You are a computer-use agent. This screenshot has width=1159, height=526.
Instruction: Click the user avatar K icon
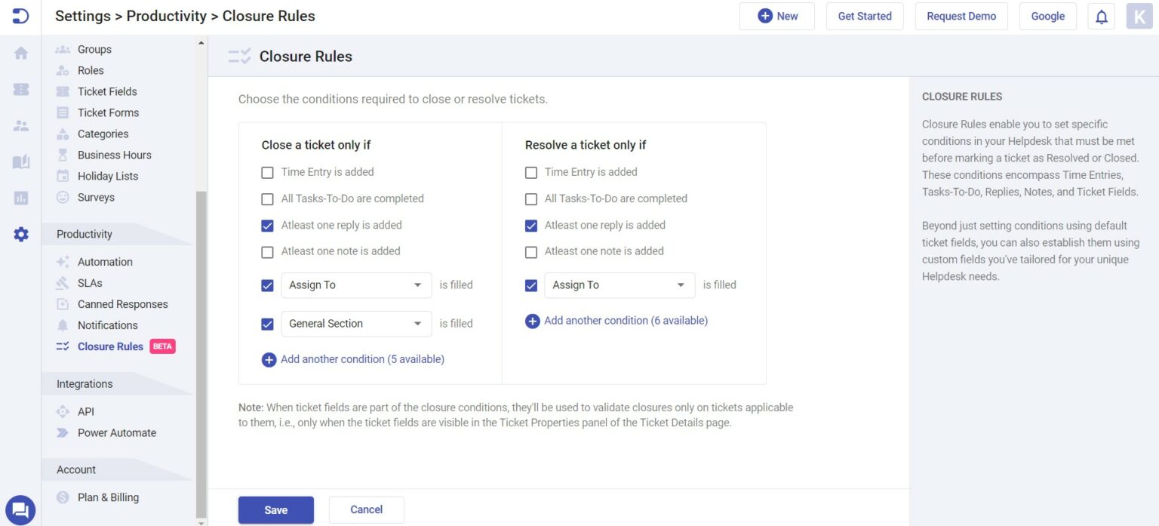tap(1139, 17)
